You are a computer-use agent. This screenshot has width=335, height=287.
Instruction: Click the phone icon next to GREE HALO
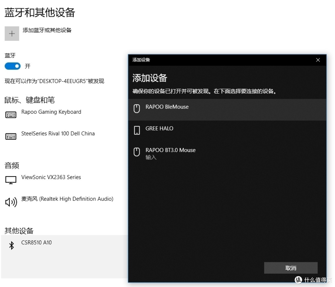click(x=137, y=130)
